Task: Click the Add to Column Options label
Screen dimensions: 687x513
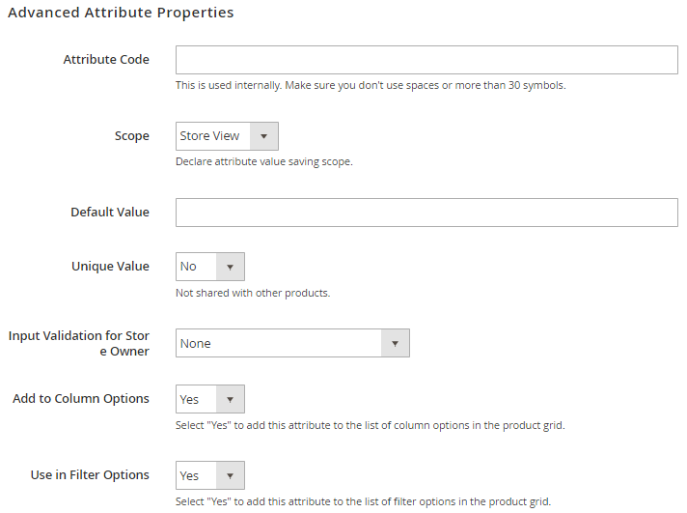Action: [x=81, y=399]
